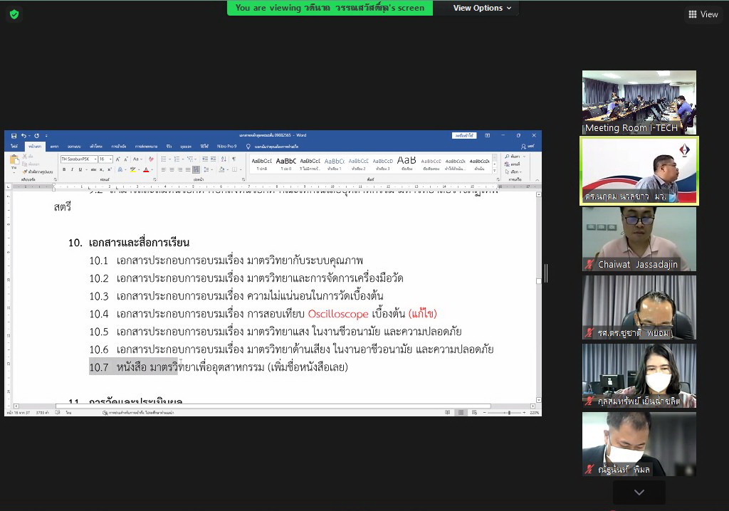Click the font color red A swatch

click(146, 169)
